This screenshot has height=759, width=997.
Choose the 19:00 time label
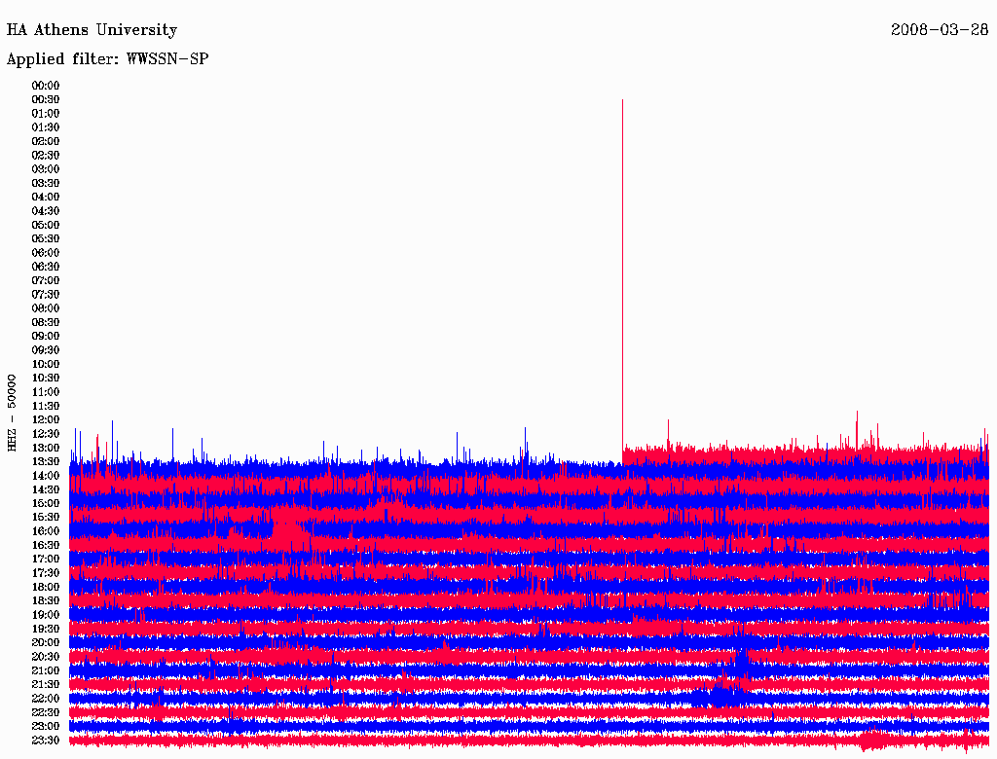46,615
